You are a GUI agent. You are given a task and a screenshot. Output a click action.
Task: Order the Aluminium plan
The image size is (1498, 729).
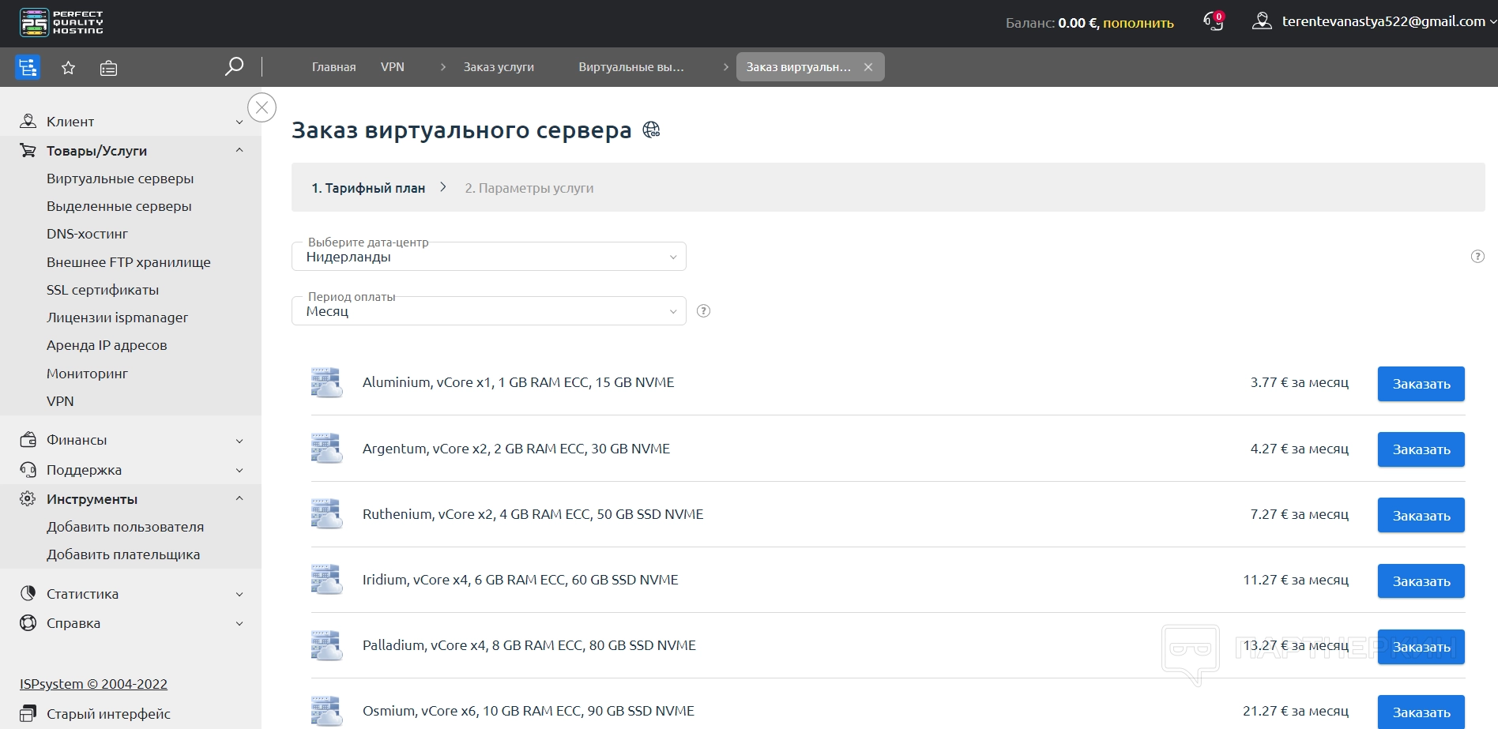pyautogui.click(x=1421, y=384)
